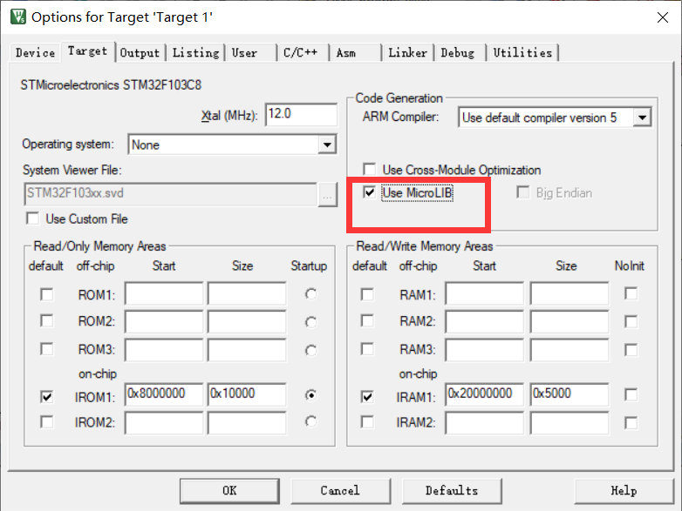Click the RAM1 Start address field
This screenshot has height=511, width=682.
[485, 293]
